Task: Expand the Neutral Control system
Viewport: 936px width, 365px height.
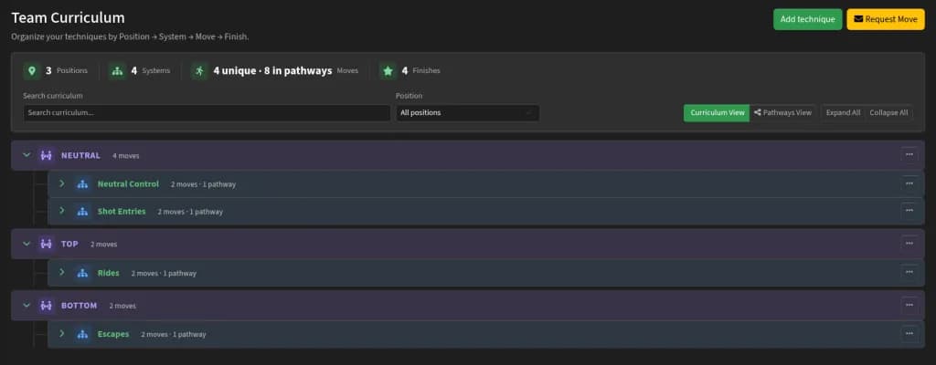Action: [x=61, y=183]
